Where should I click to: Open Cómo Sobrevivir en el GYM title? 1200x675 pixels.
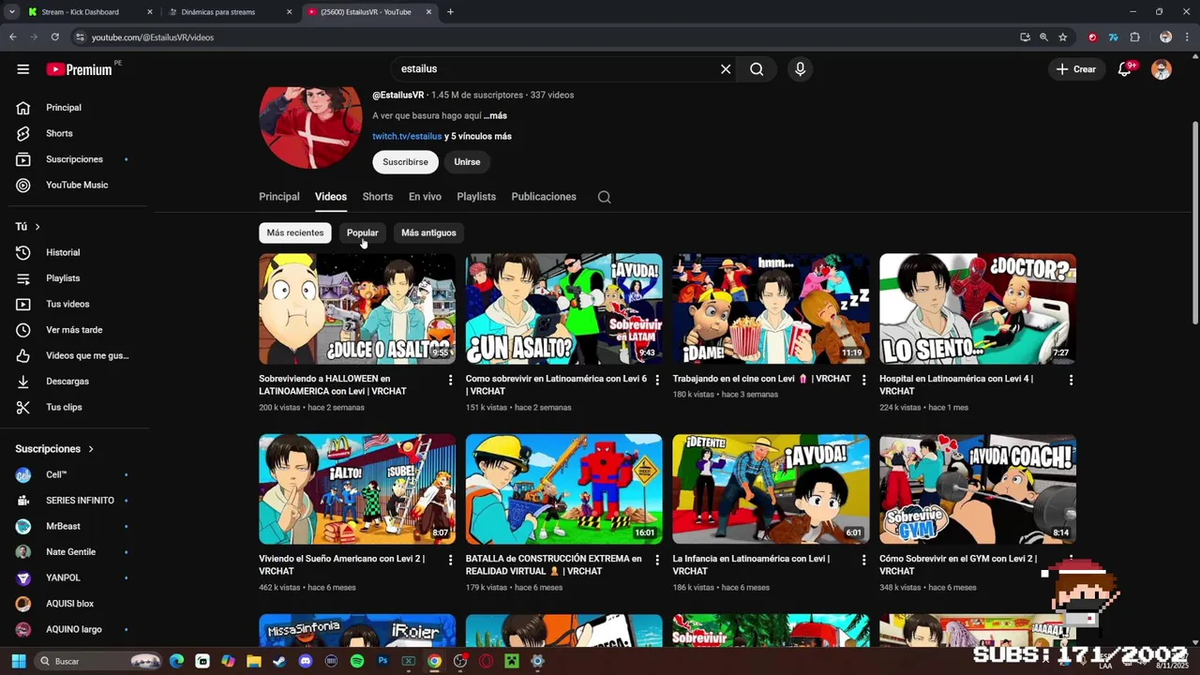(958, 564)
